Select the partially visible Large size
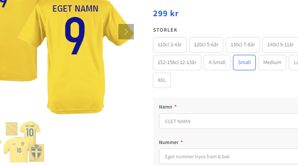 pyautogui.click(x=294, y=63)
